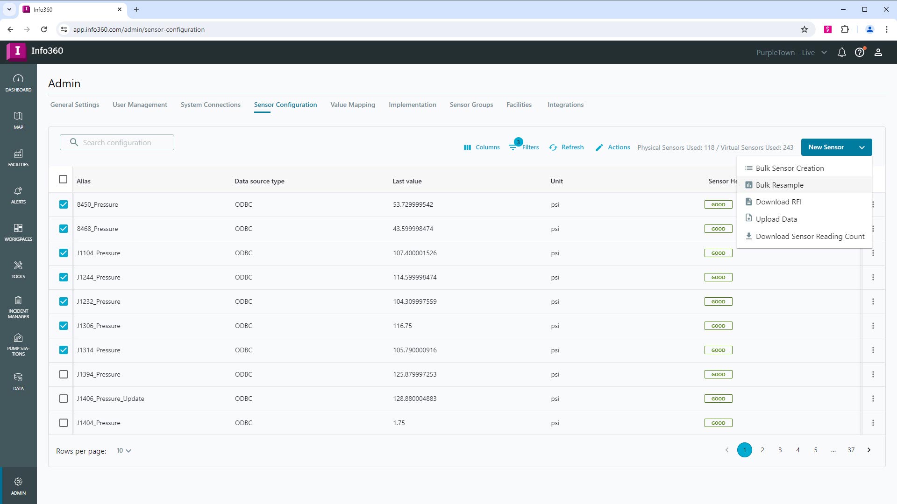Switch to the Value Mapping tab

pyautogui.click(x=352, y=105)
